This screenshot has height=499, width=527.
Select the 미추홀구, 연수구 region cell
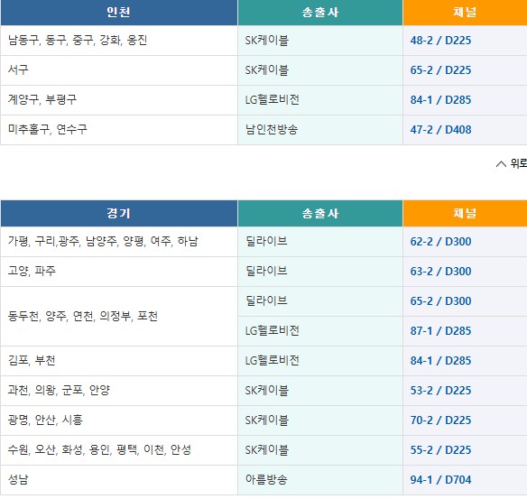pos(119,130)
